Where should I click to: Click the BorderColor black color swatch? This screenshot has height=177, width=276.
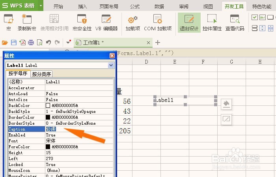coord(48,117)
